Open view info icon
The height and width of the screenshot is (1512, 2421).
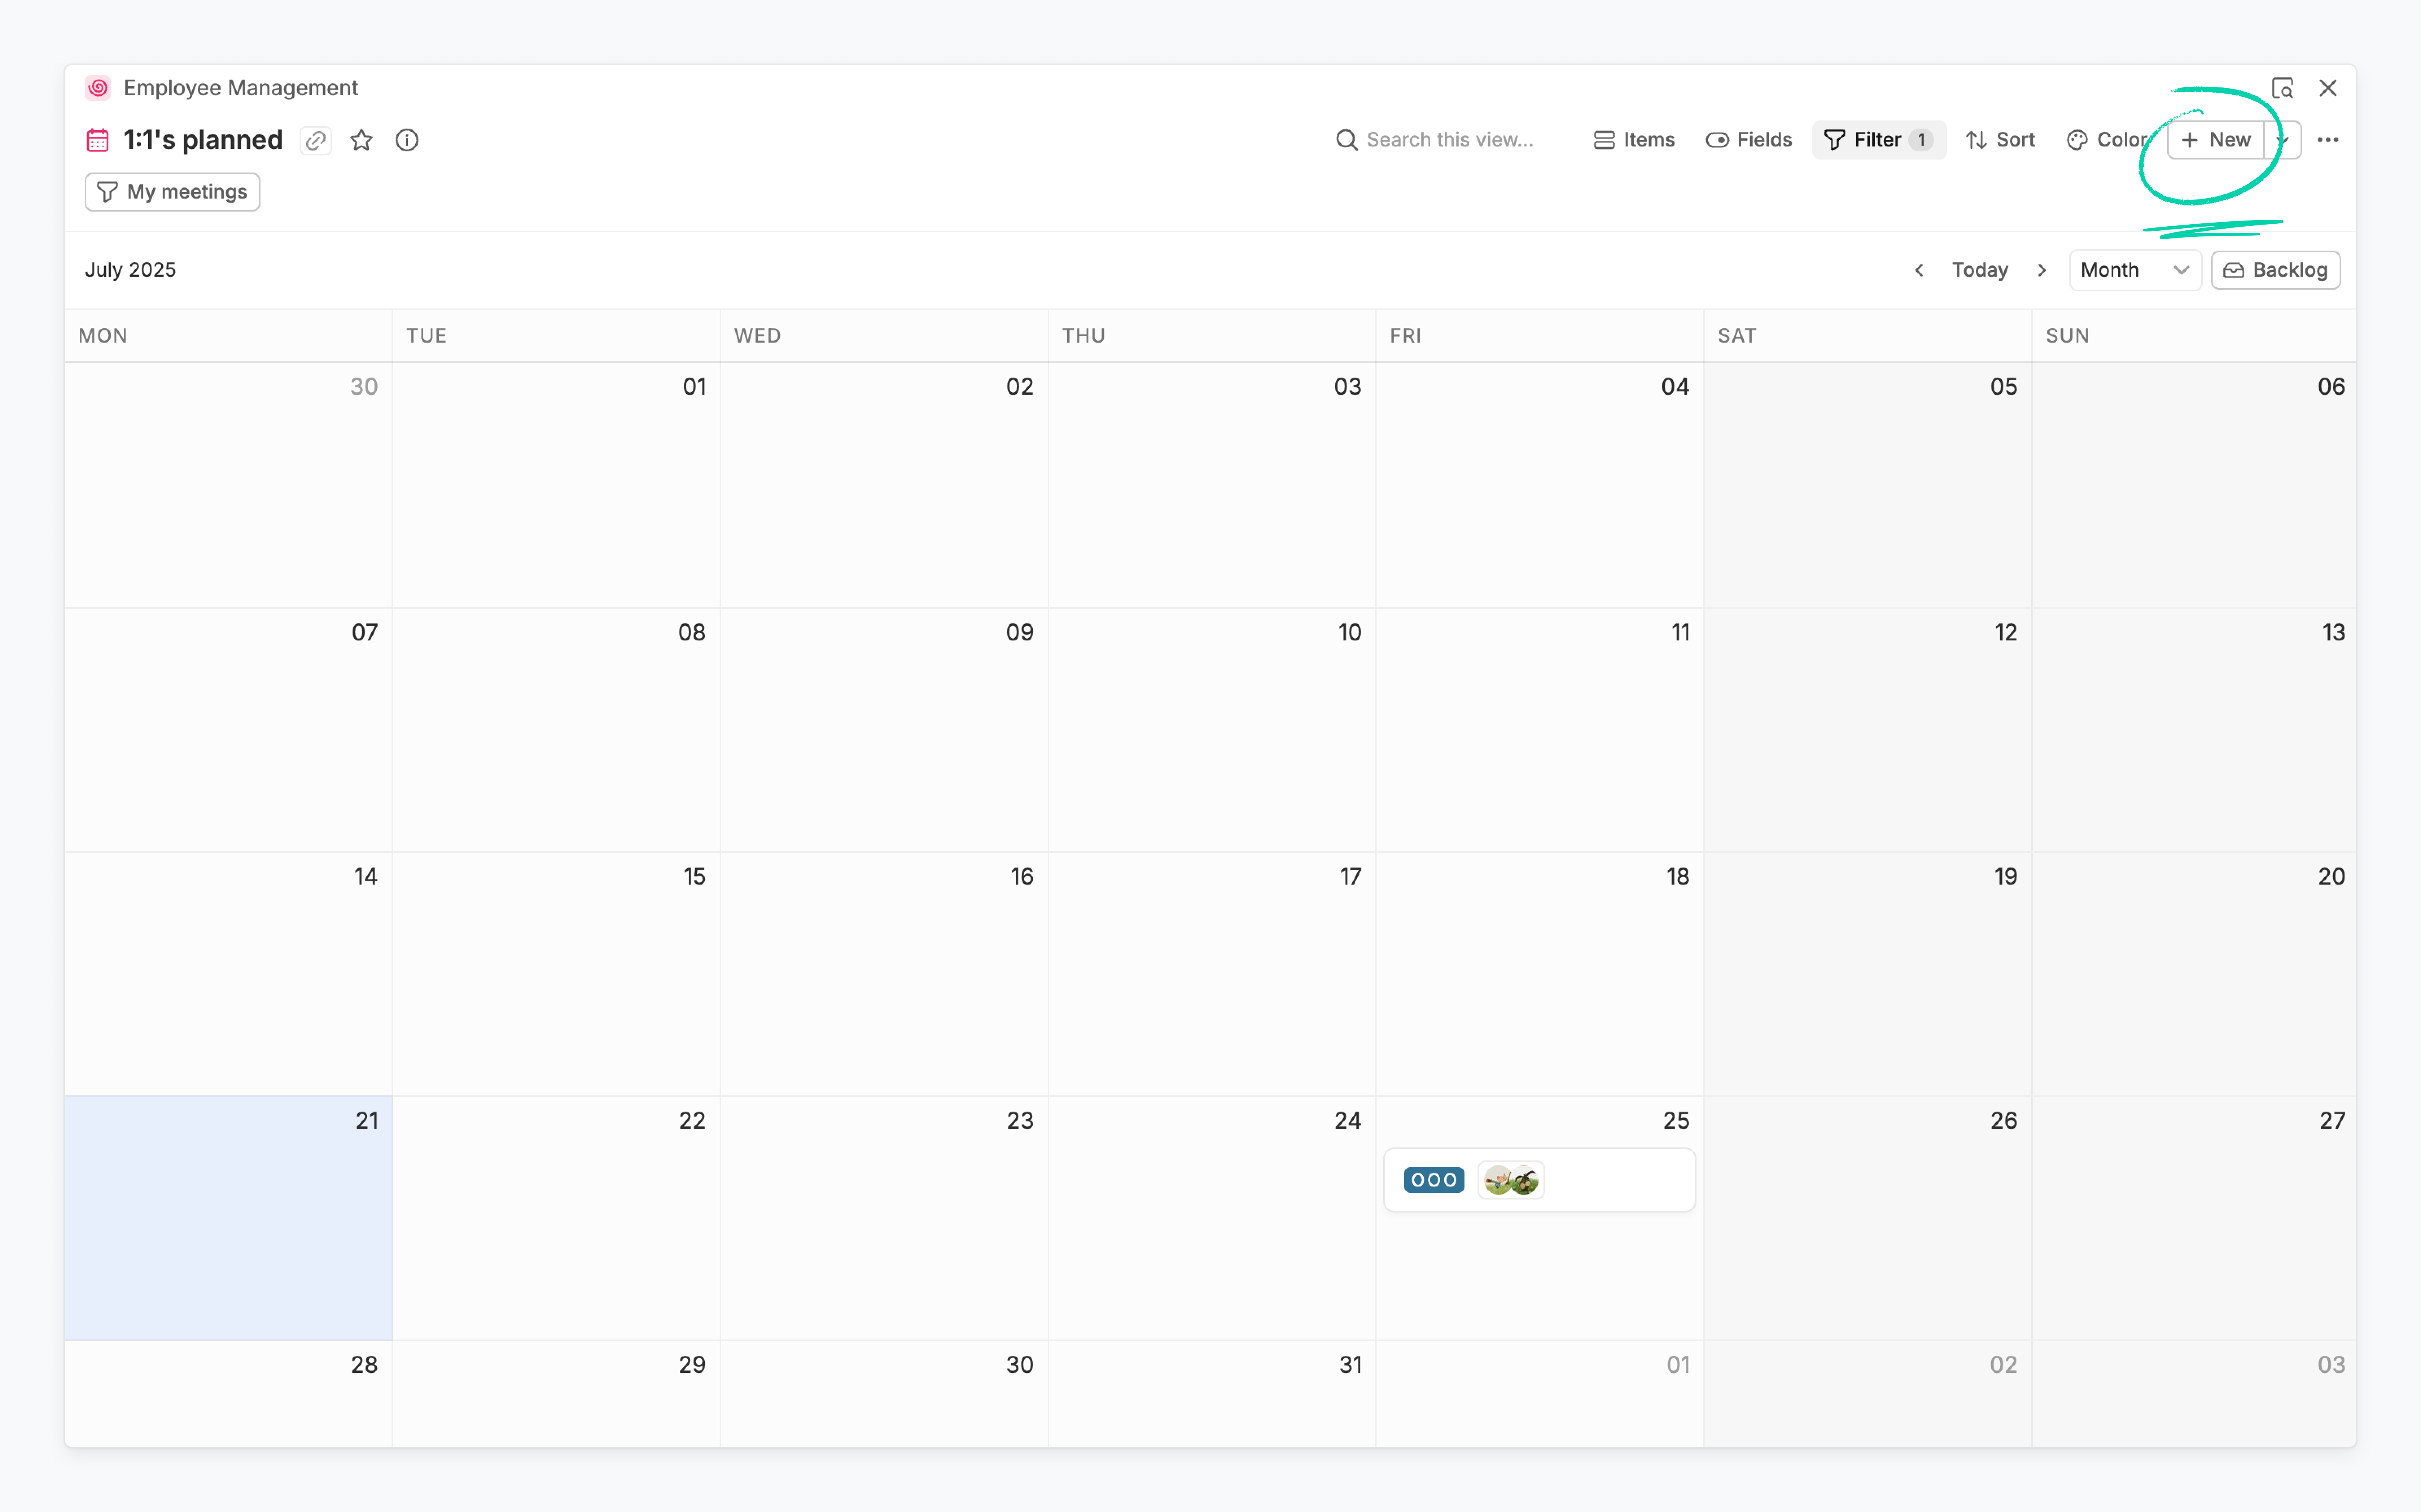click(407, 140)
